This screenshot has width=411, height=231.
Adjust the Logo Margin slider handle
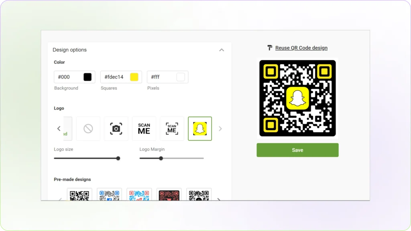[x=161, y=158]
